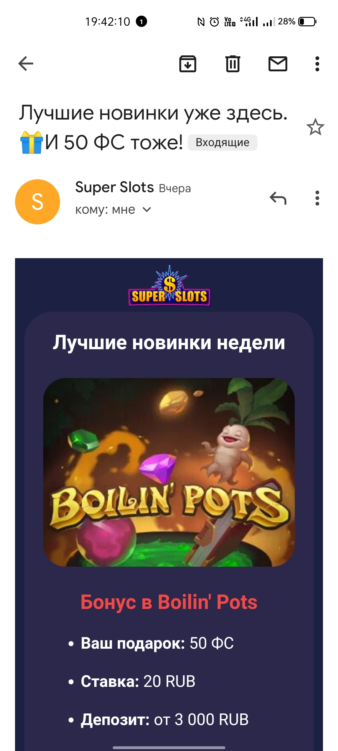Screen dimensions: 338x751
Task: Tap the Входящие label chip
Action: [223, 142]
